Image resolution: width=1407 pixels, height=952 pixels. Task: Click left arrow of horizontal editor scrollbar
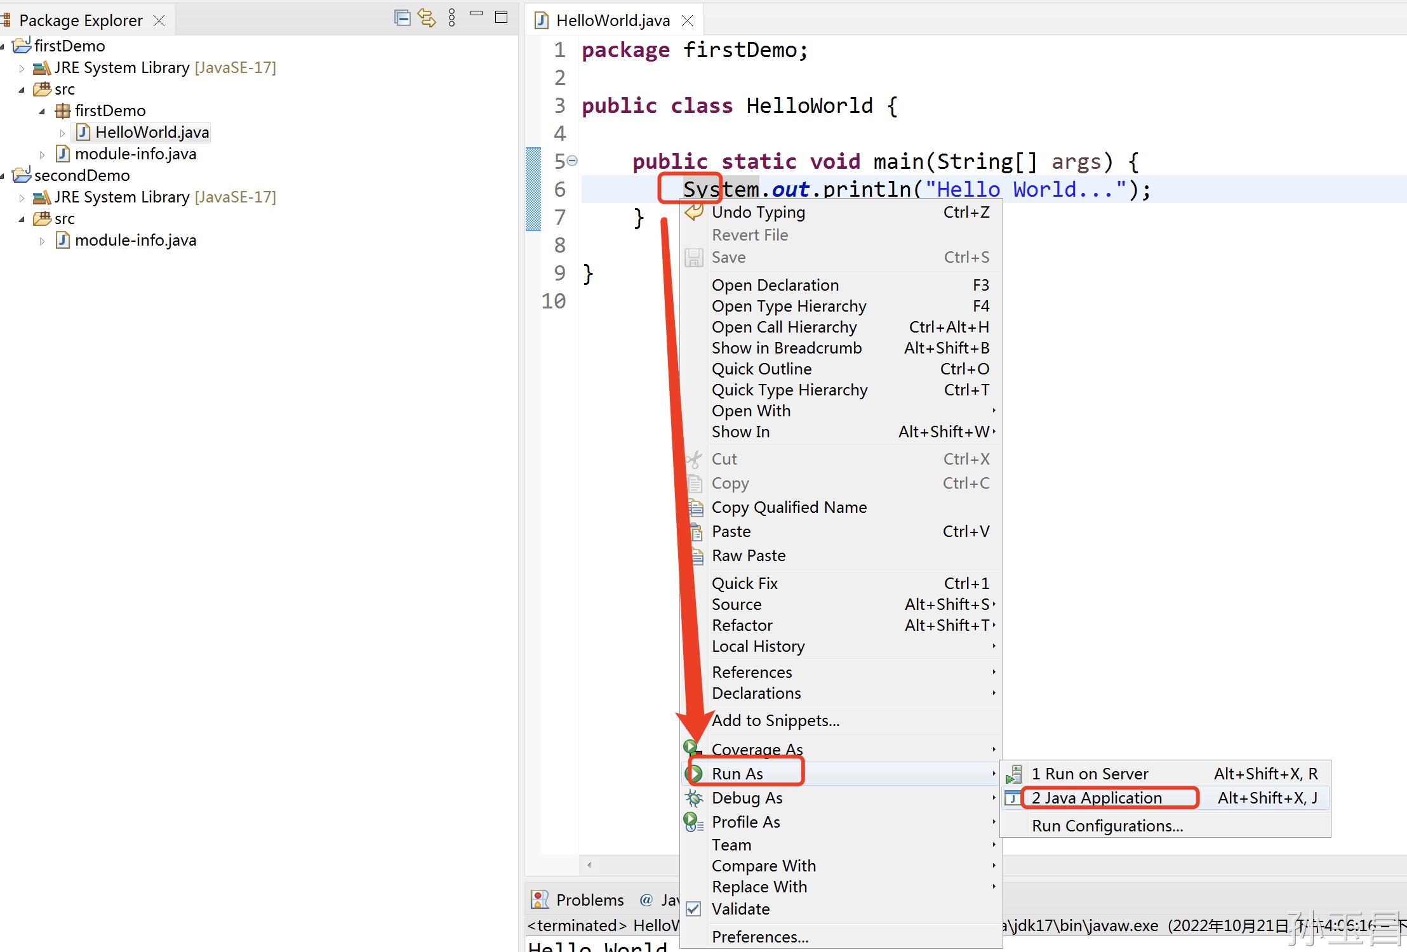click(x=590, y=865)
